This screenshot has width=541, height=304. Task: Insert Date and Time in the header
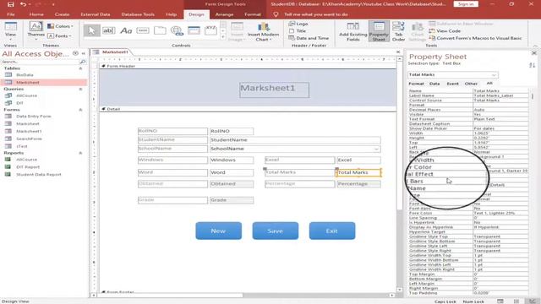point(309,38)
